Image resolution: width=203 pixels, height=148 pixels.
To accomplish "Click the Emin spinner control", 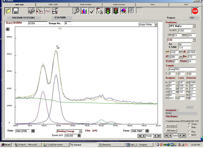I will coord(33,131).
